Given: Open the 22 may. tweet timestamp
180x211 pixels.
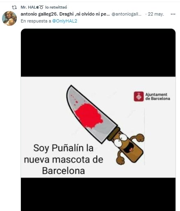Looking at the screenshot, I should 156,14.
